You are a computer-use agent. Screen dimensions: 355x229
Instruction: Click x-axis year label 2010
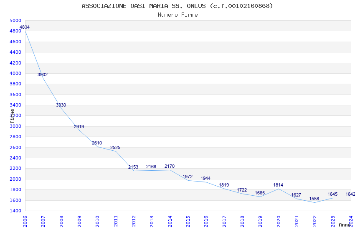pos(97,222)
